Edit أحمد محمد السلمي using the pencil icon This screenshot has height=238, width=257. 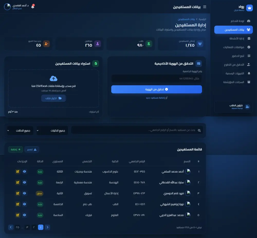click(18, 171)
